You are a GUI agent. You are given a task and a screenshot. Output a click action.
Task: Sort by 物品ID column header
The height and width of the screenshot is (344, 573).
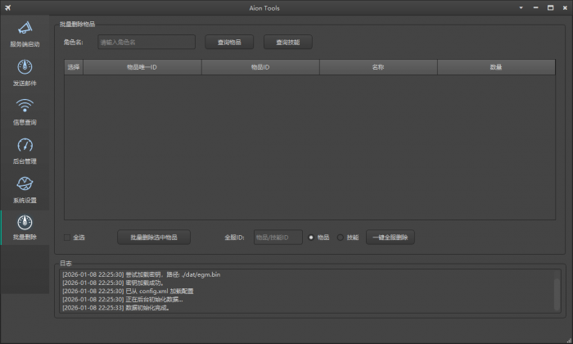[260, 67]
